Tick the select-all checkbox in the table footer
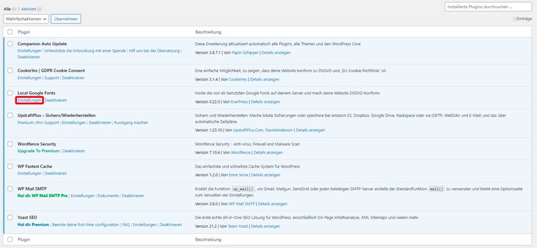Screen dimensions: 537x248 click(10, 239)
